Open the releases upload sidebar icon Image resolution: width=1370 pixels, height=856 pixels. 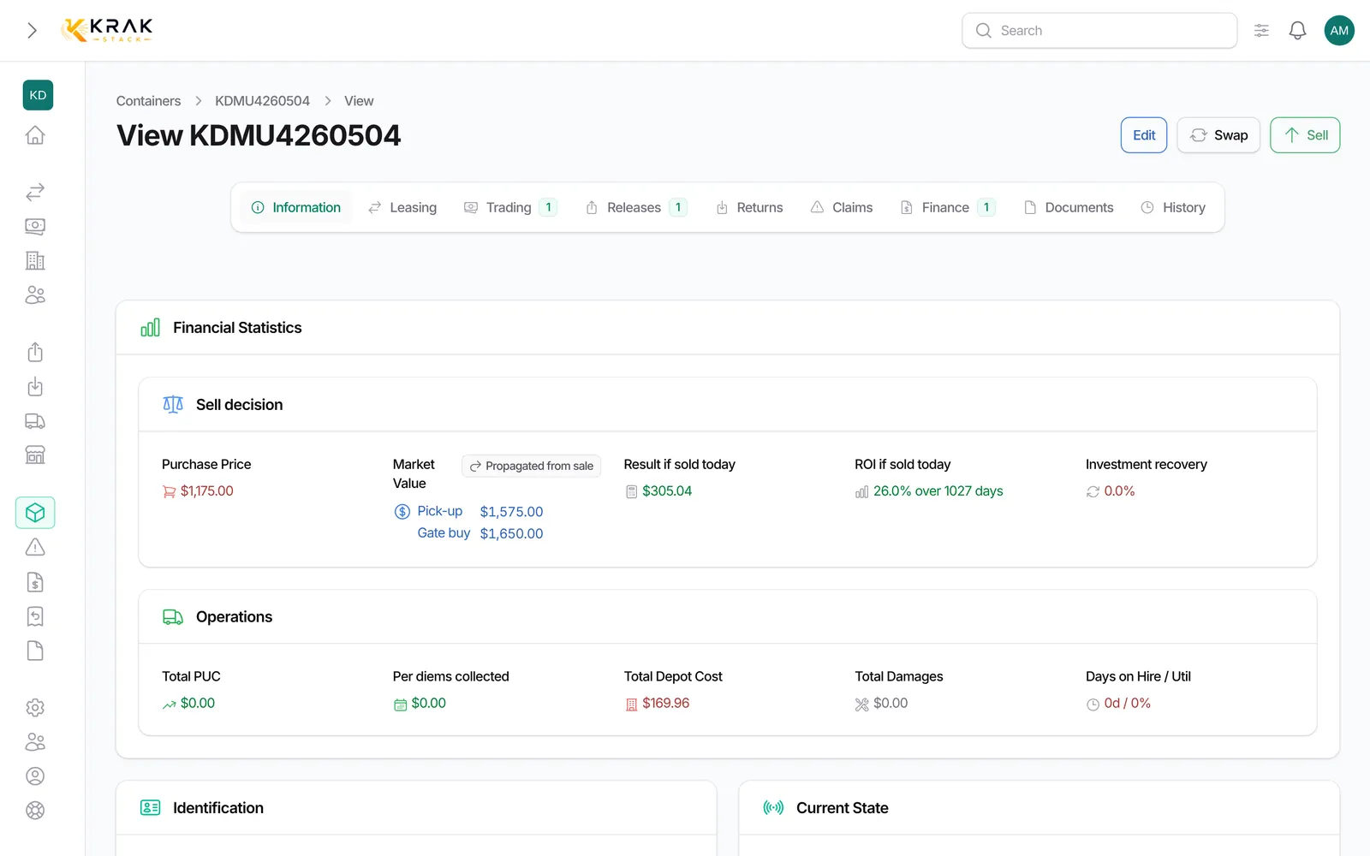coord(35,352)
